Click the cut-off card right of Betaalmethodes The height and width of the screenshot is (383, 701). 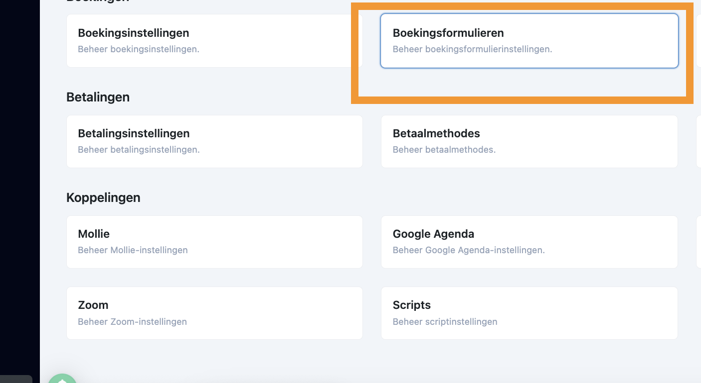(x=698, y=141)
